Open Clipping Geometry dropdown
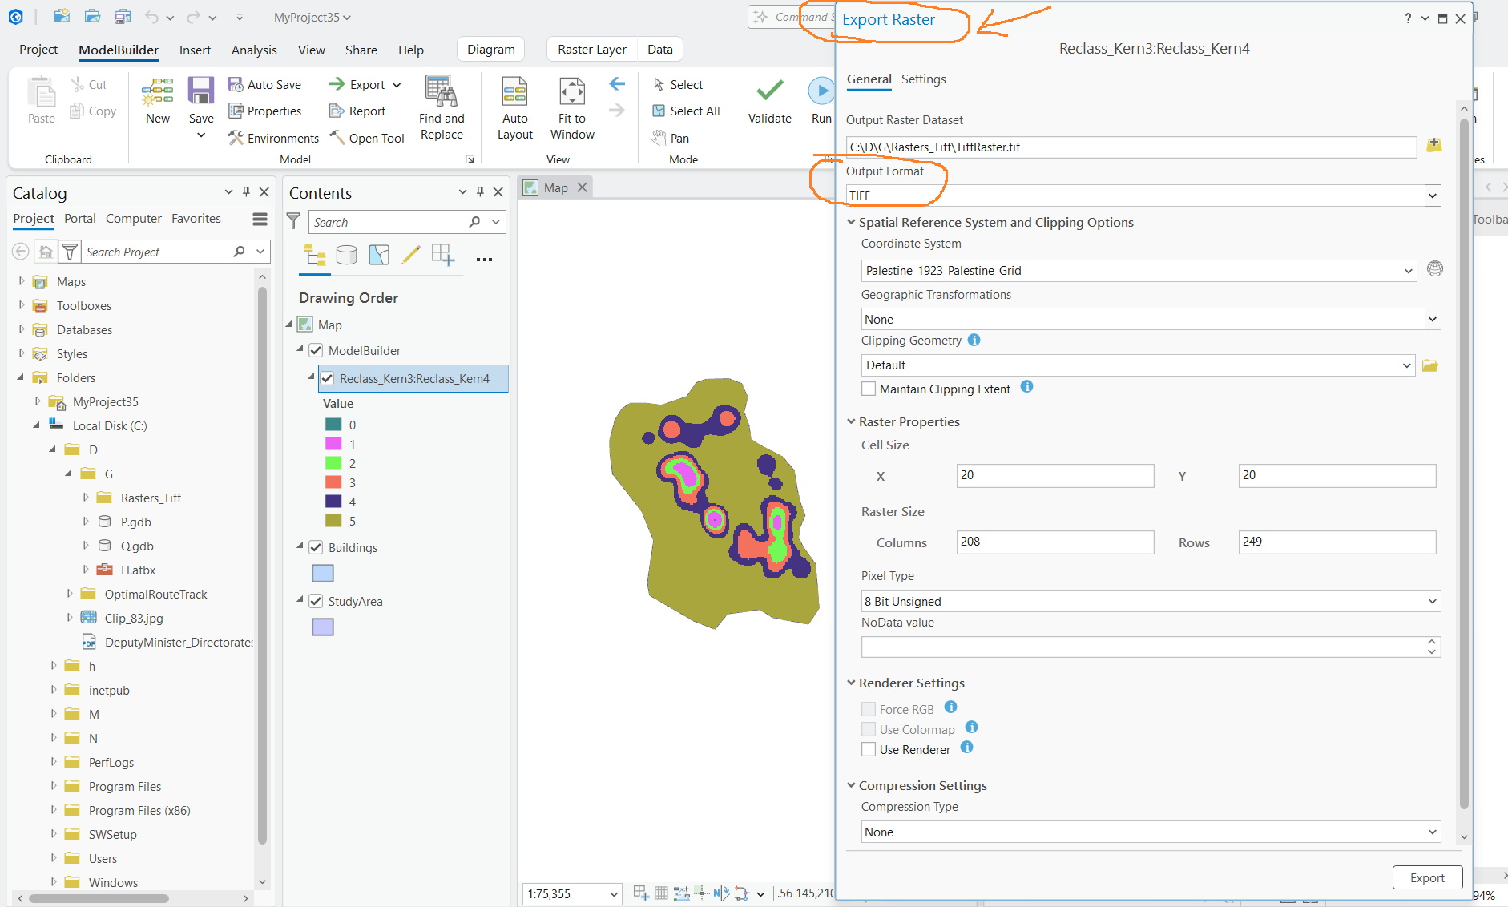 coord(1406,365)
